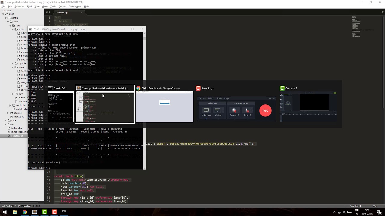Click line number 48 in the gutter
Viewport: 385px width, 216px height.
tap(48, 187)
